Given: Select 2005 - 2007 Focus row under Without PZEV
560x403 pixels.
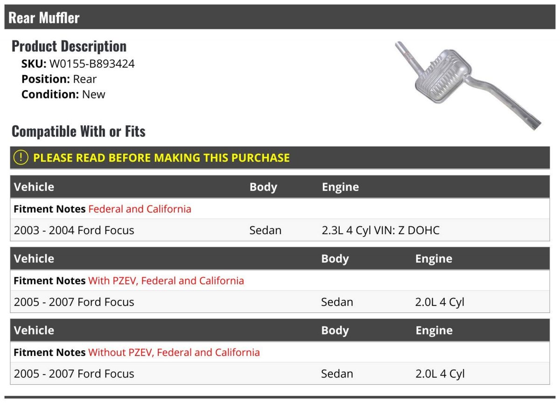Looking at the screenshot, I should (280, 374).
